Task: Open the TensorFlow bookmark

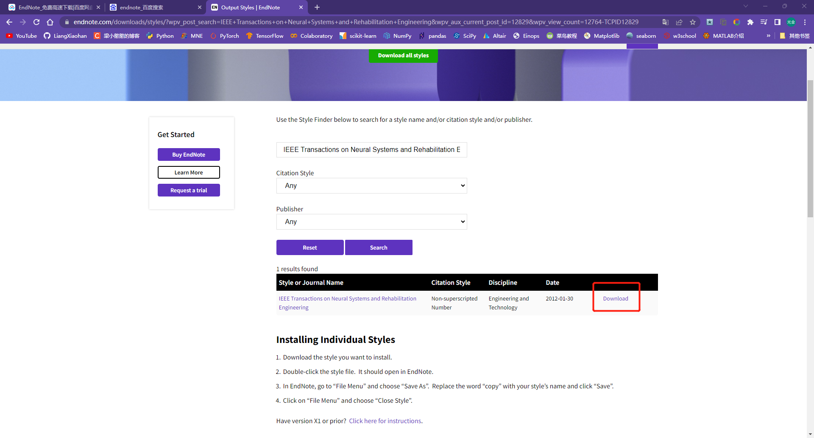Action: click(265, 36)
